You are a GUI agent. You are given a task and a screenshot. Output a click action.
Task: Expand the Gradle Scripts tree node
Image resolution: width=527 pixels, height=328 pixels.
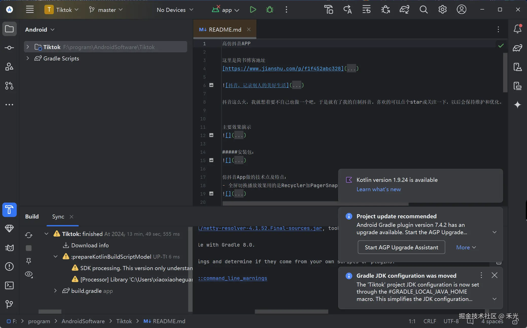[x=28, y=58]
